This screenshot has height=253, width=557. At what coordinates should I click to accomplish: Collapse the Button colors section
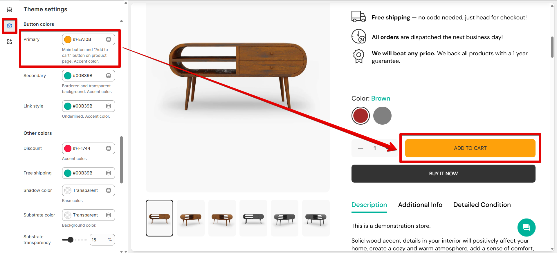click(121, 21)
